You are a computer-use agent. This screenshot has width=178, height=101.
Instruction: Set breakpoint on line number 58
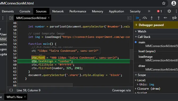pos(15,58)
